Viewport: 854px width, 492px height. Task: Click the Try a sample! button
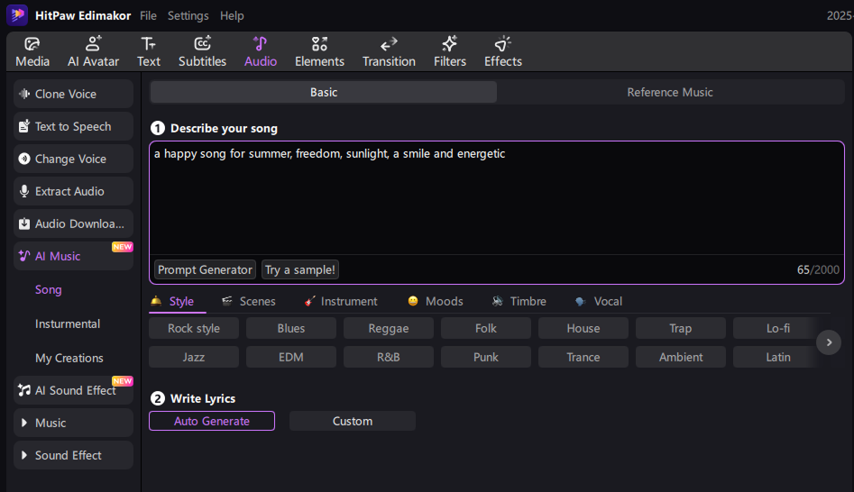(x=300, y=269)
